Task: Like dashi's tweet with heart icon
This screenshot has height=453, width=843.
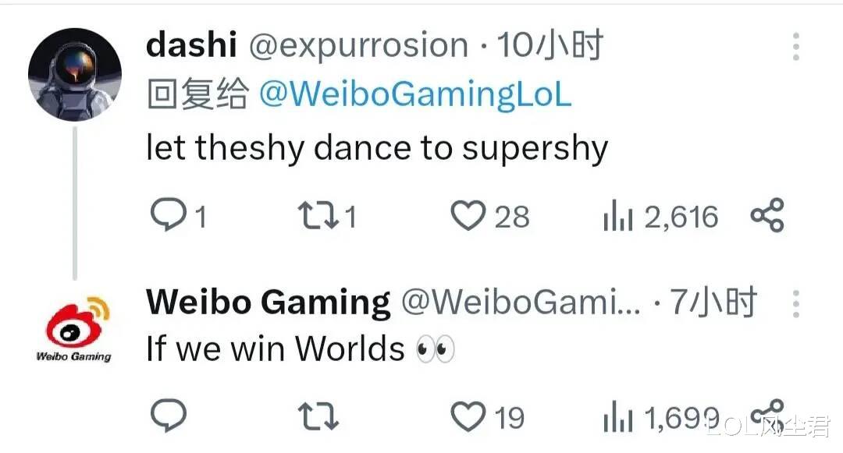Action: [468, 215]
